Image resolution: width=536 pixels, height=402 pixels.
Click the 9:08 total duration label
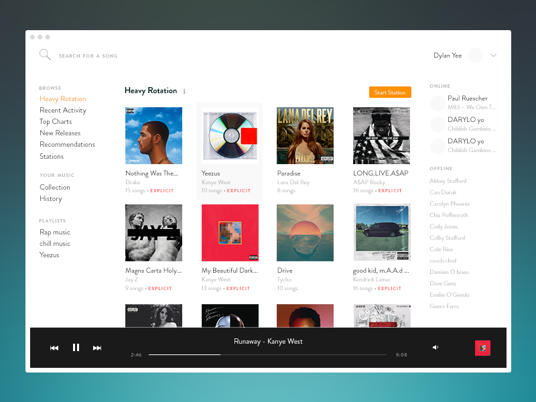401,355
